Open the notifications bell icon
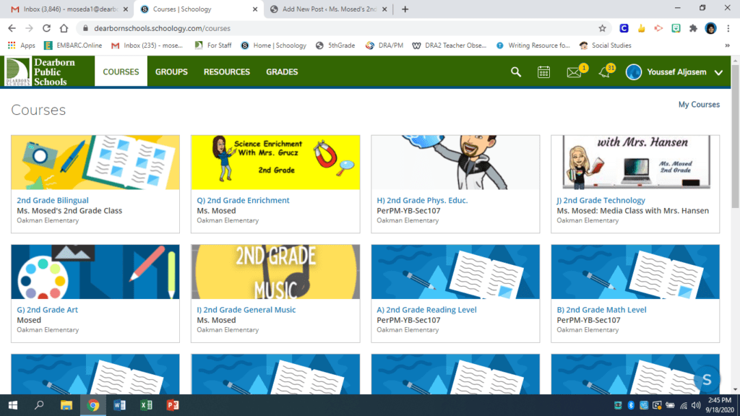Image resolution: width=740 pixels, height=416 pixels. (x=605, y=73)
